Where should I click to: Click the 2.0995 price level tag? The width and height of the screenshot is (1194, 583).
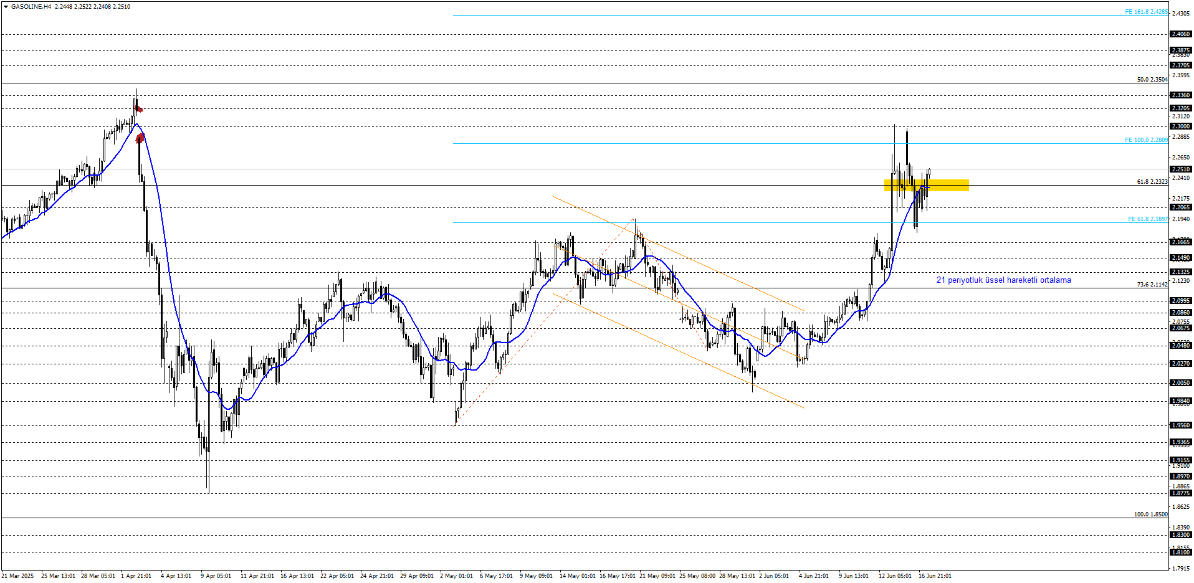click(1181, 301)
